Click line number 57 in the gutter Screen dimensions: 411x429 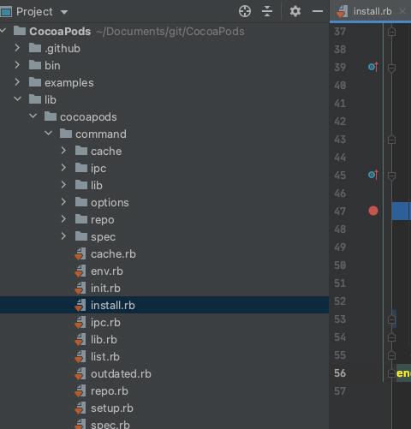pyautogui.click(x=340, y=391)
